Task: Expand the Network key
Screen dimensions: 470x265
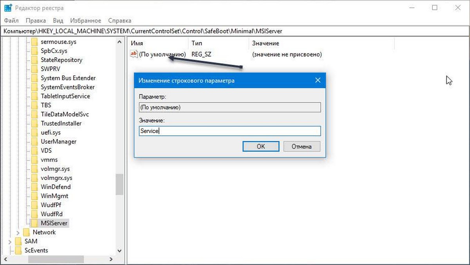Action: [x=18, y=233]
